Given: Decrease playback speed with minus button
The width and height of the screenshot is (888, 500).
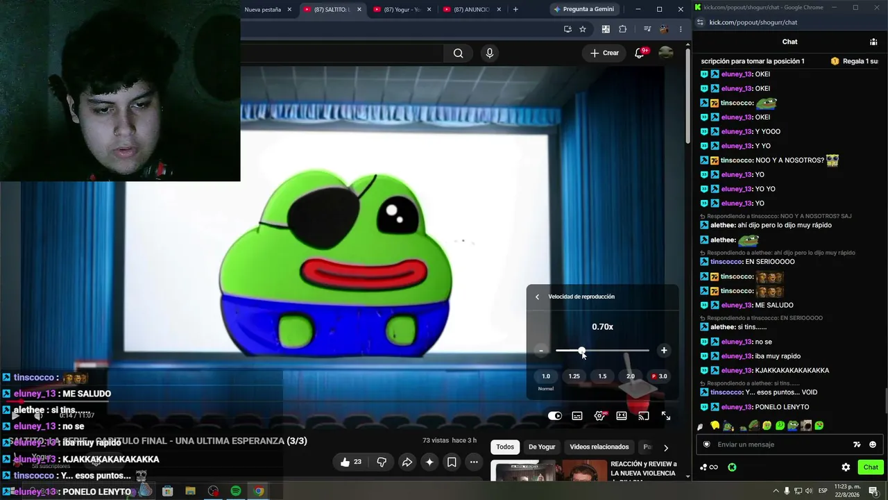Looking at the screenshot, I should (x=541, y=351).
